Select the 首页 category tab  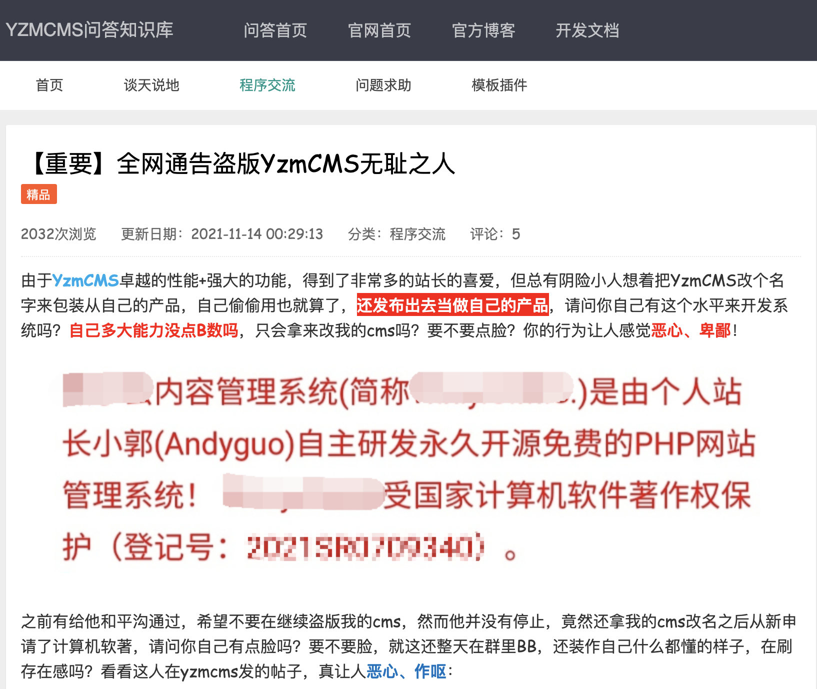(x=49, y=85)
